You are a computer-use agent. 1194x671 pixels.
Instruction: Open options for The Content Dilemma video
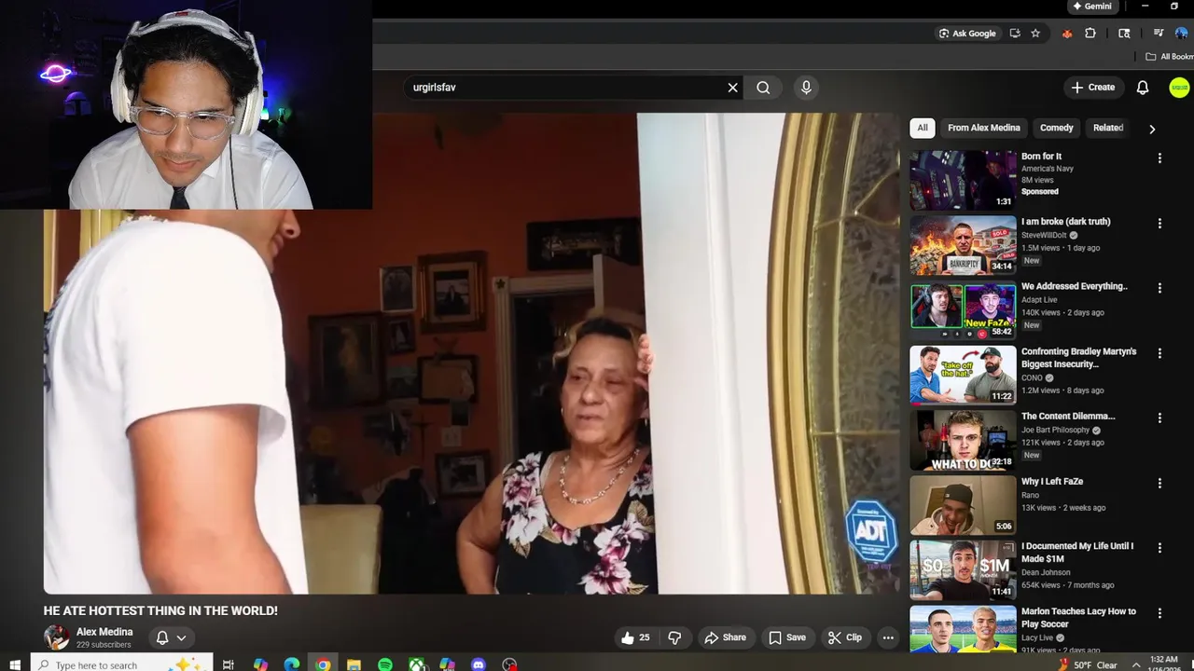pos(1159,418)
